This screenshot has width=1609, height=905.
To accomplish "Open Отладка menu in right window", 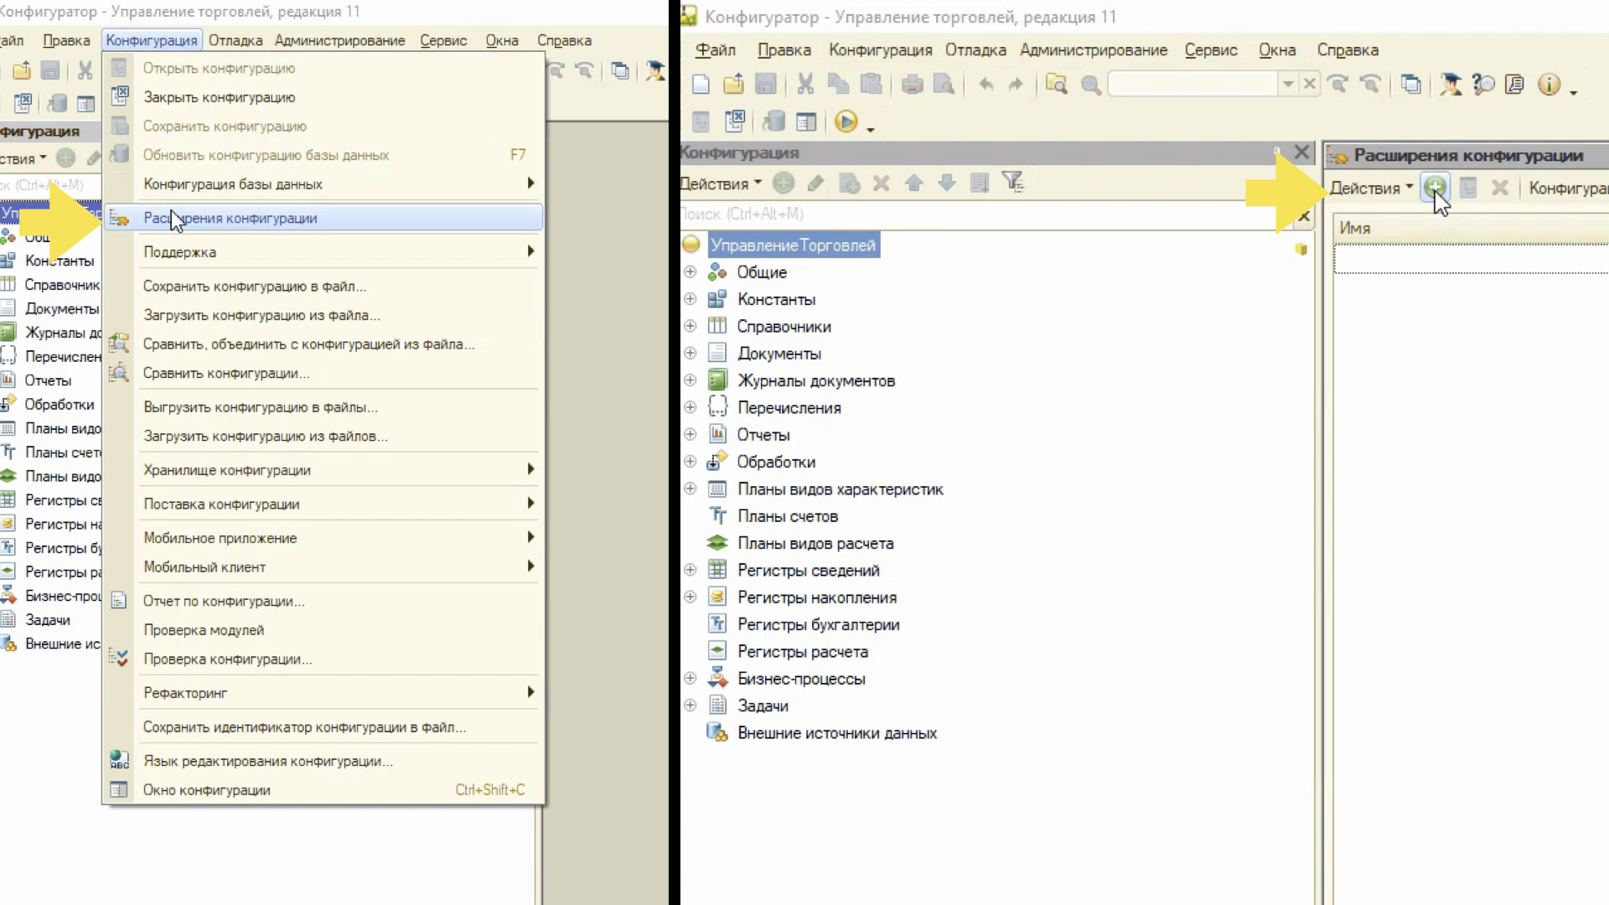I will tap(975, 50).
